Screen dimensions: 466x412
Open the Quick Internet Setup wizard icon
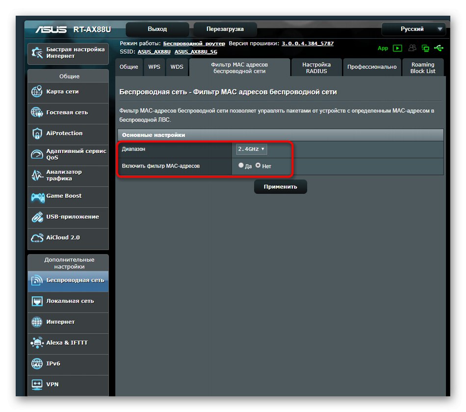pyautogui.click(x=37, y=52)
